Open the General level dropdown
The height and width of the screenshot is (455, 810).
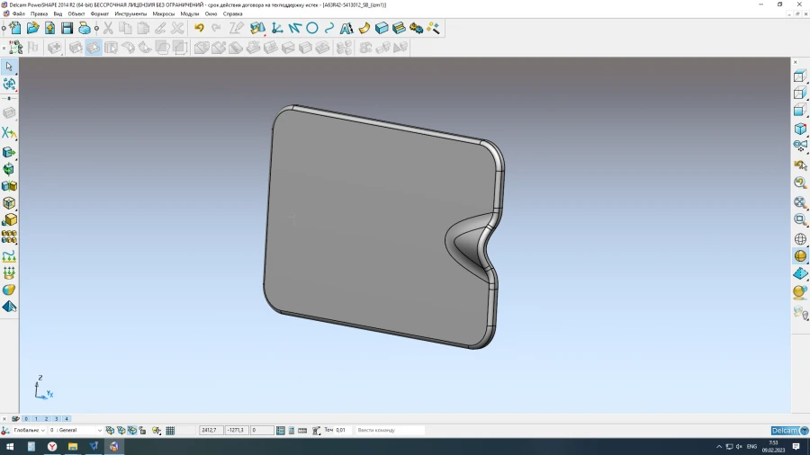pos(99,431)
